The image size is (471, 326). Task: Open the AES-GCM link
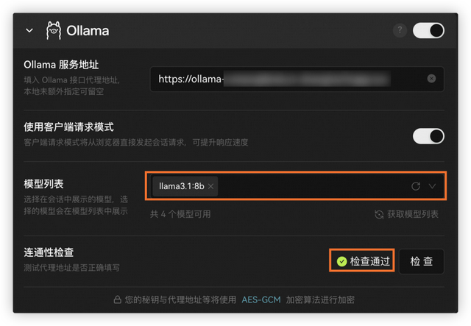pos(261,300)
